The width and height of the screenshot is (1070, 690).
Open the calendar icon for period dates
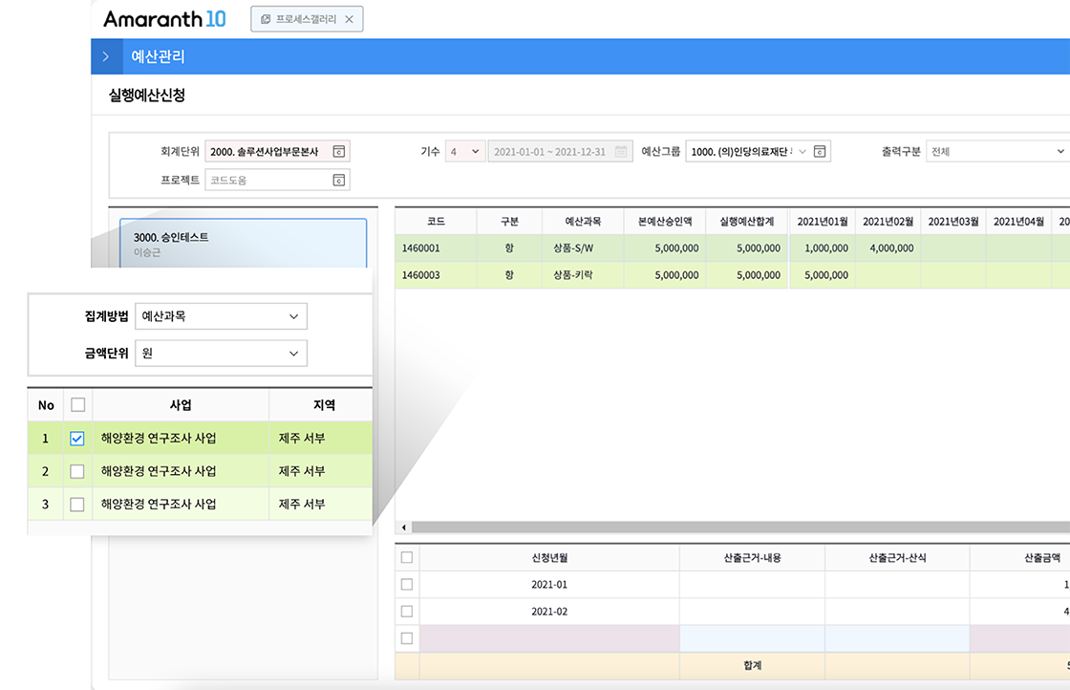point(620,152)
